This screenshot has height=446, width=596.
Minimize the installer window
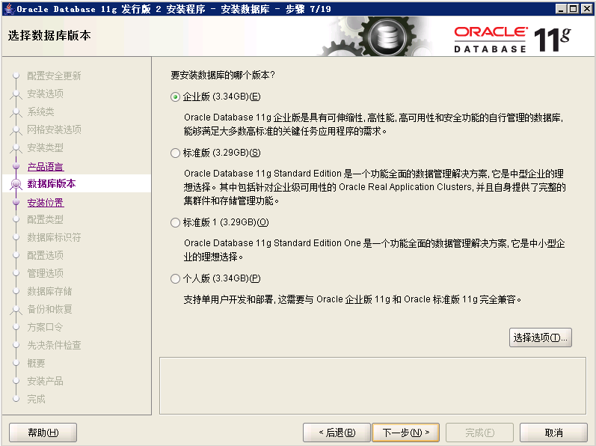[560, 9]
